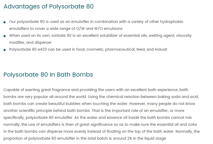Click the line starting "When used on its own"
This screenshot has height=144, width=213.
pos(100,36)
